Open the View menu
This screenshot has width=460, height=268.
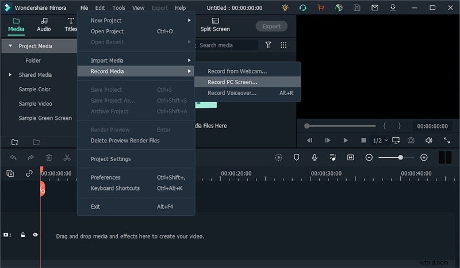(x=138, y=8)
